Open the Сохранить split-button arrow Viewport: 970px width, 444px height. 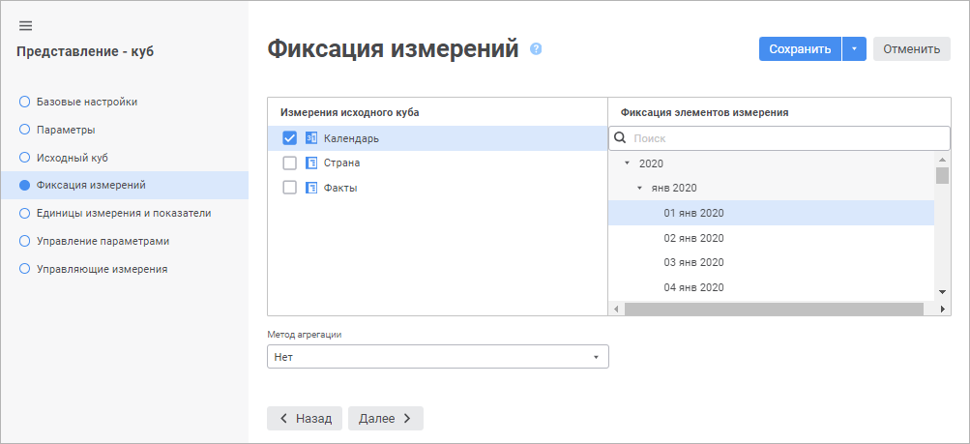854,49
